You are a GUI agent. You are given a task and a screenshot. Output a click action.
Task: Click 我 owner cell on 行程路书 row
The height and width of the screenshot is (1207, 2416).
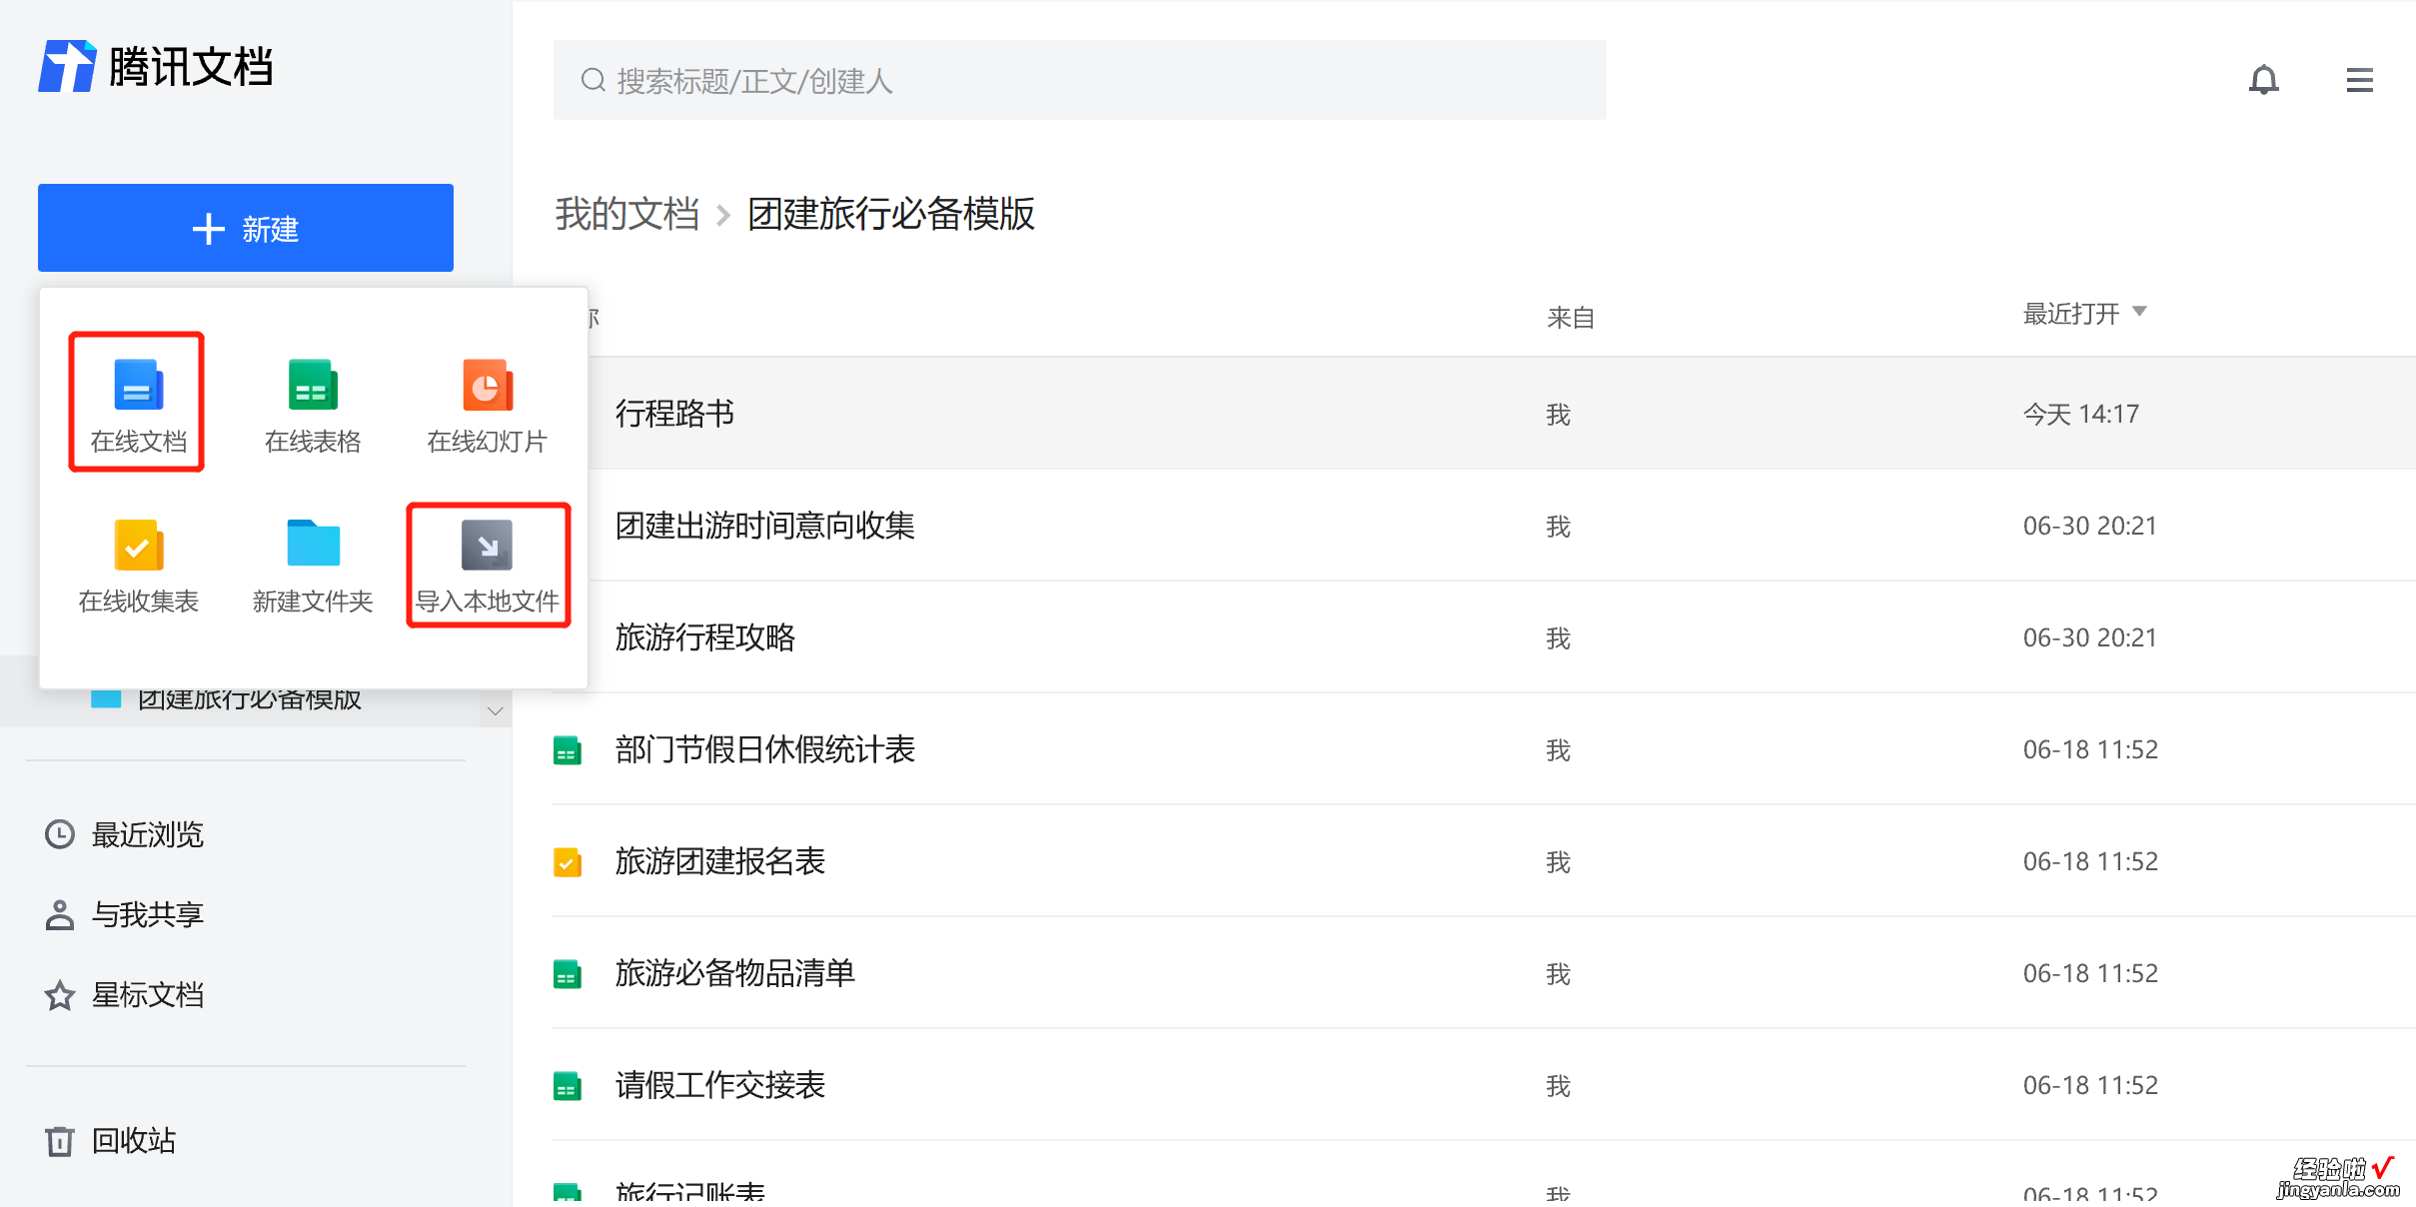point(1558,415)
